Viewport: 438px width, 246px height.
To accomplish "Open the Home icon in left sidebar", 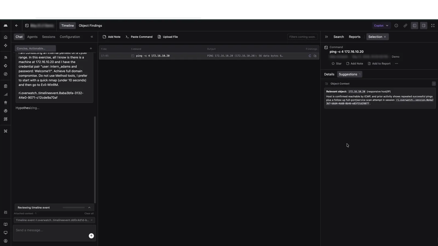I will 5,37.
